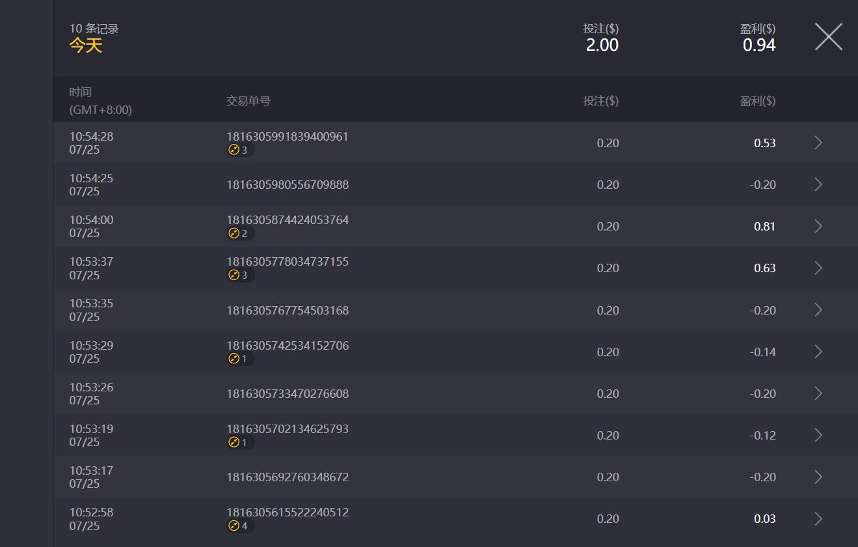Click free spin badge on transaction 1816305702134625793
The width and height of the screenshot is (858, 547).
coord(239,442)
